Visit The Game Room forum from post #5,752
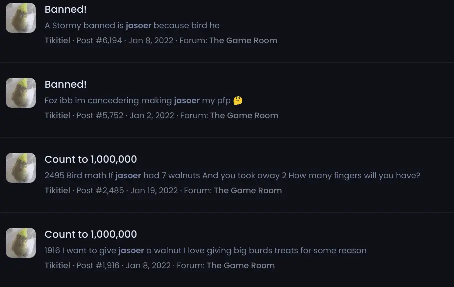The height and width of the screenshot is (287, 454). (x=244, y=116)
